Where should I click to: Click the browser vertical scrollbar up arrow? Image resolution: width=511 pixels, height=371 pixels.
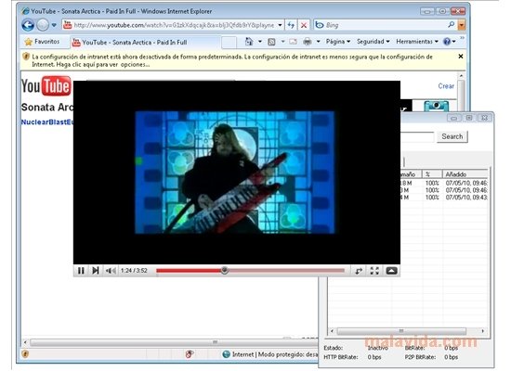pyautogui.click(x=461, y=75)
